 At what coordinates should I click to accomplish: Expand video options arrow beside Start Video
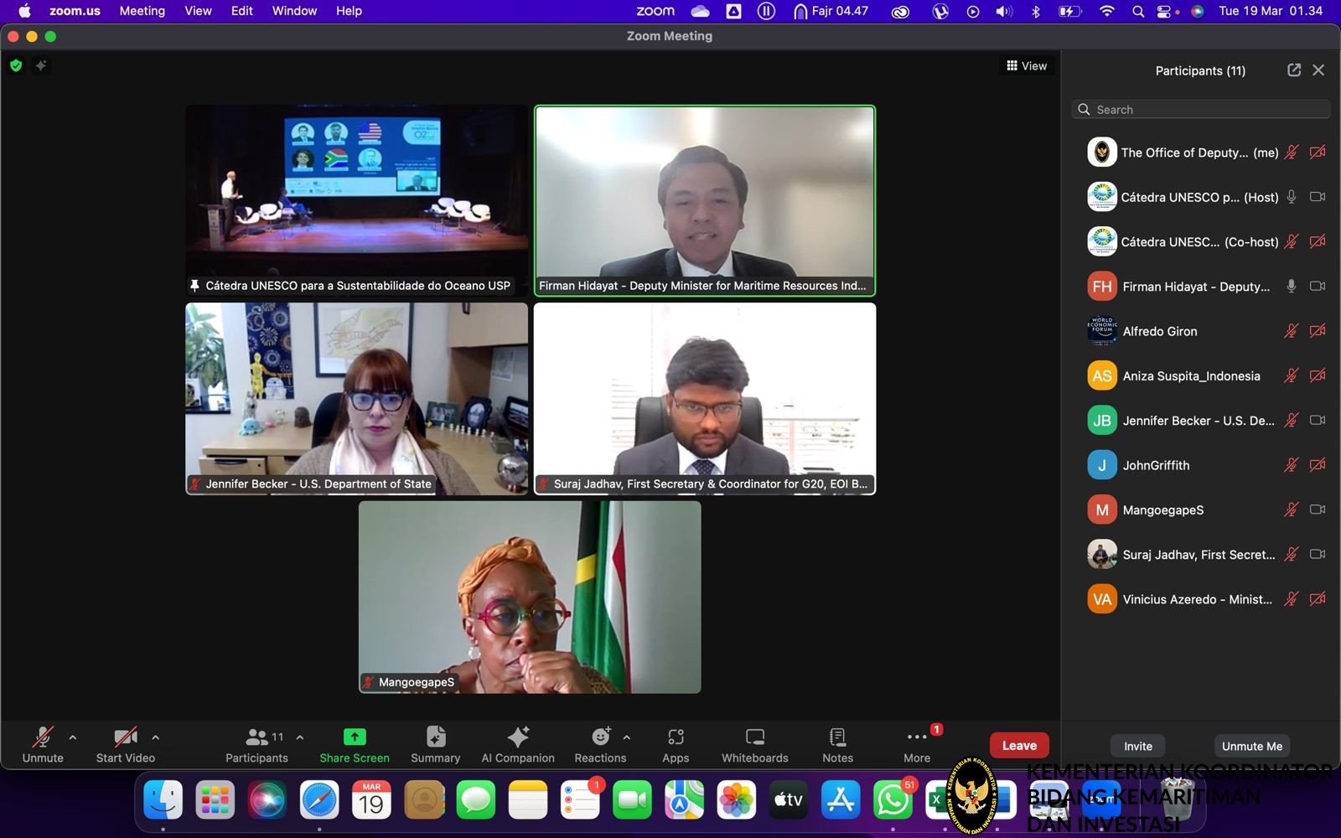point(156,737)
